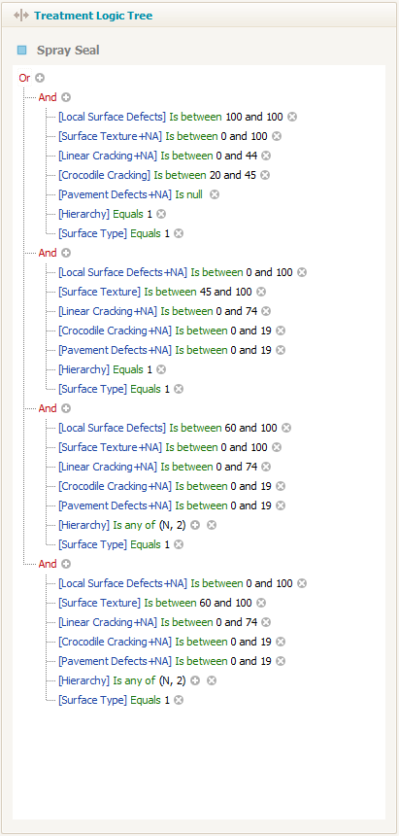This screenshot has width=399, height=836.
Task: Remove Local Surface Defects 100 and 100 rule
Action: [292, 117]
